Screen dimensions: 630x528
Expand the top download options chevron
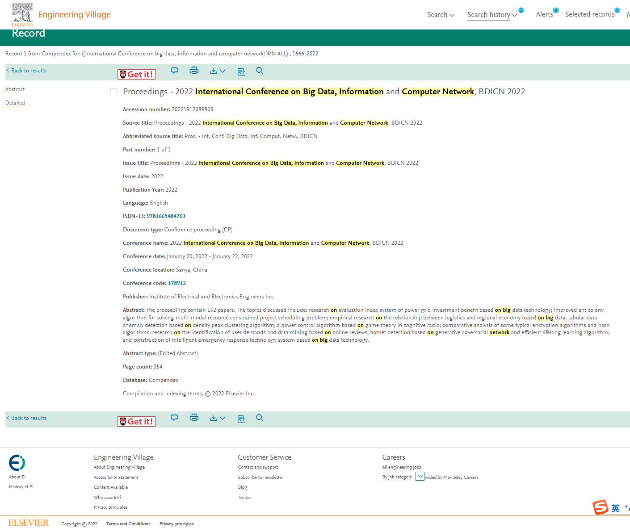tap(223, 71)
